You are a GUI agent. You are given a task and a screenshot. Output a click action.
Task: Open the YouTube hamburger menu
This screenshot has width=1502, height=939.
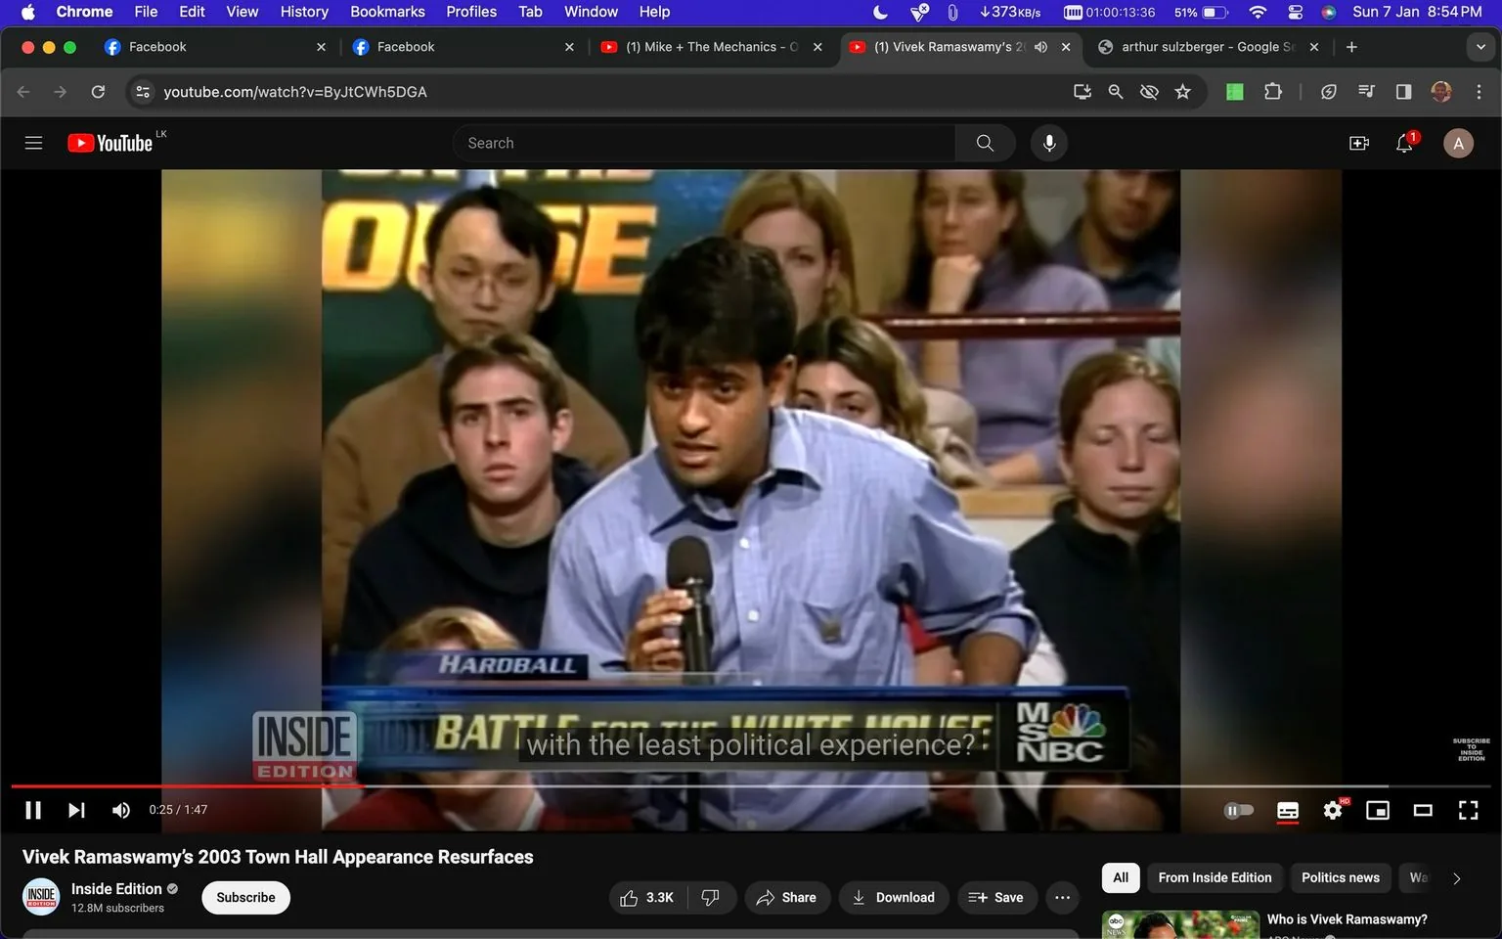click(x=32, y=142)
